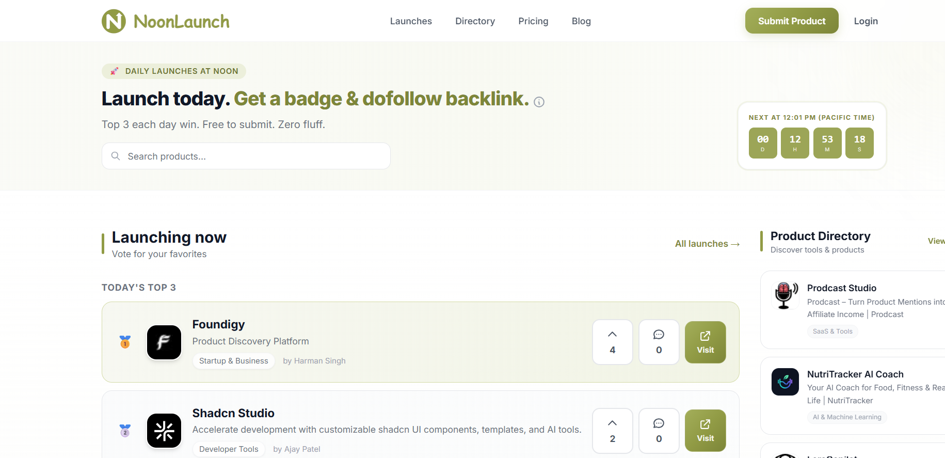This screenshot has height=458, width=945.
Task: Visit the Shadcn Studio website
Action: point(706,431)
